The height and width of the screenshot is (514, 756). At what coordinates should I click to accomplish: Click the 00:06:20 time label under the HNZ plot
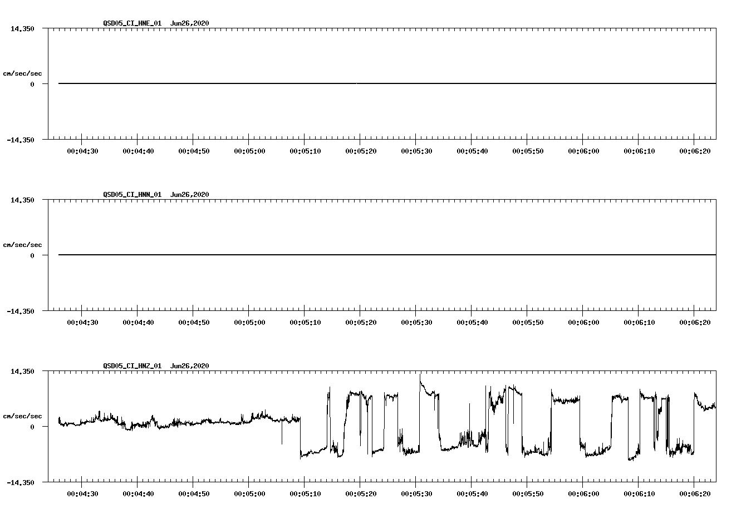[x=695, y=494]
